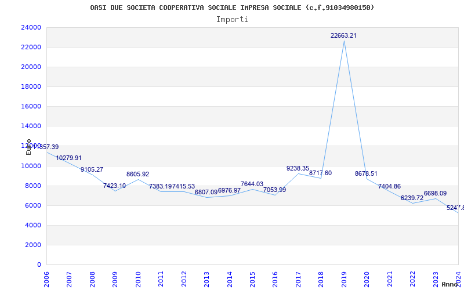This screenshot has width=464, height=290.
Task: Click the 2009 year axis label
Action: pyautogui.click(x=115, y=279)
